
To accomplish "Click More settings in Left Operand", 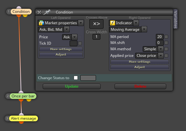I will coord(61,49).
